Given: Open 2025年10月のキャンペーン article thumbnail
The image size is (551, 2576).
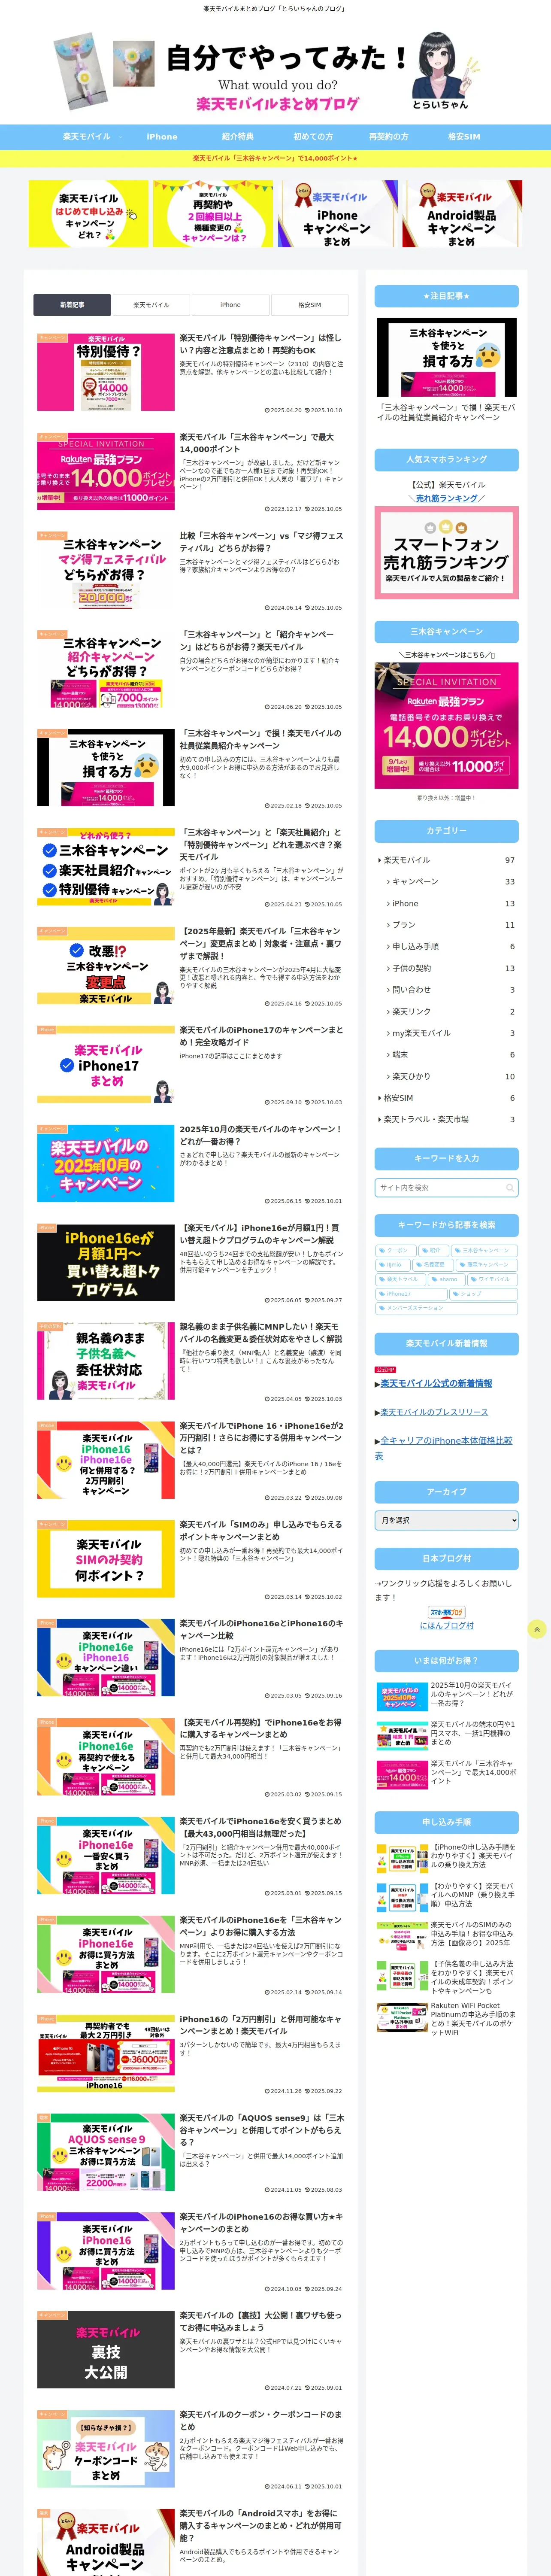Looking at the screenshot, I should click(x=106, y=1162).
